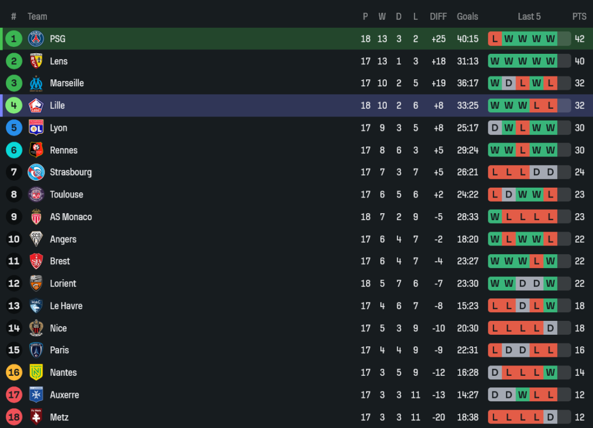Sort table by PTS column header
Viewport: 593px width, 428px height.
point(579,16)
